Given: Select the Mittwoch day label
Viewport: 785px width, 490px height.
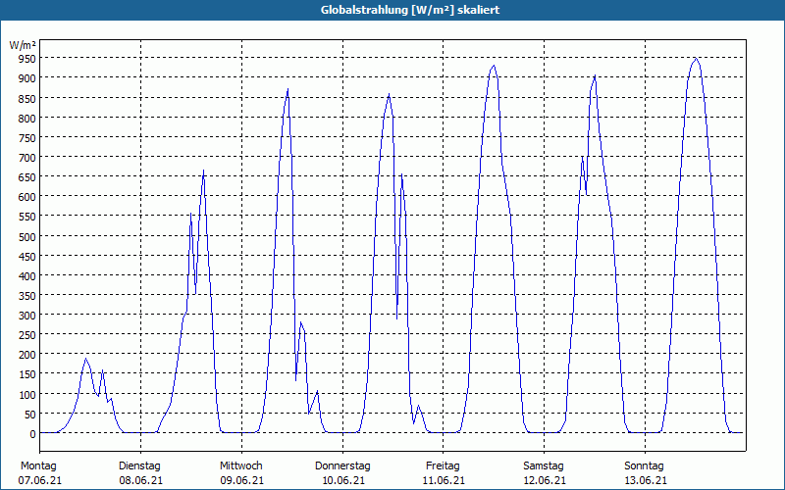Looking at the screenshot, I should coord(240,466).
